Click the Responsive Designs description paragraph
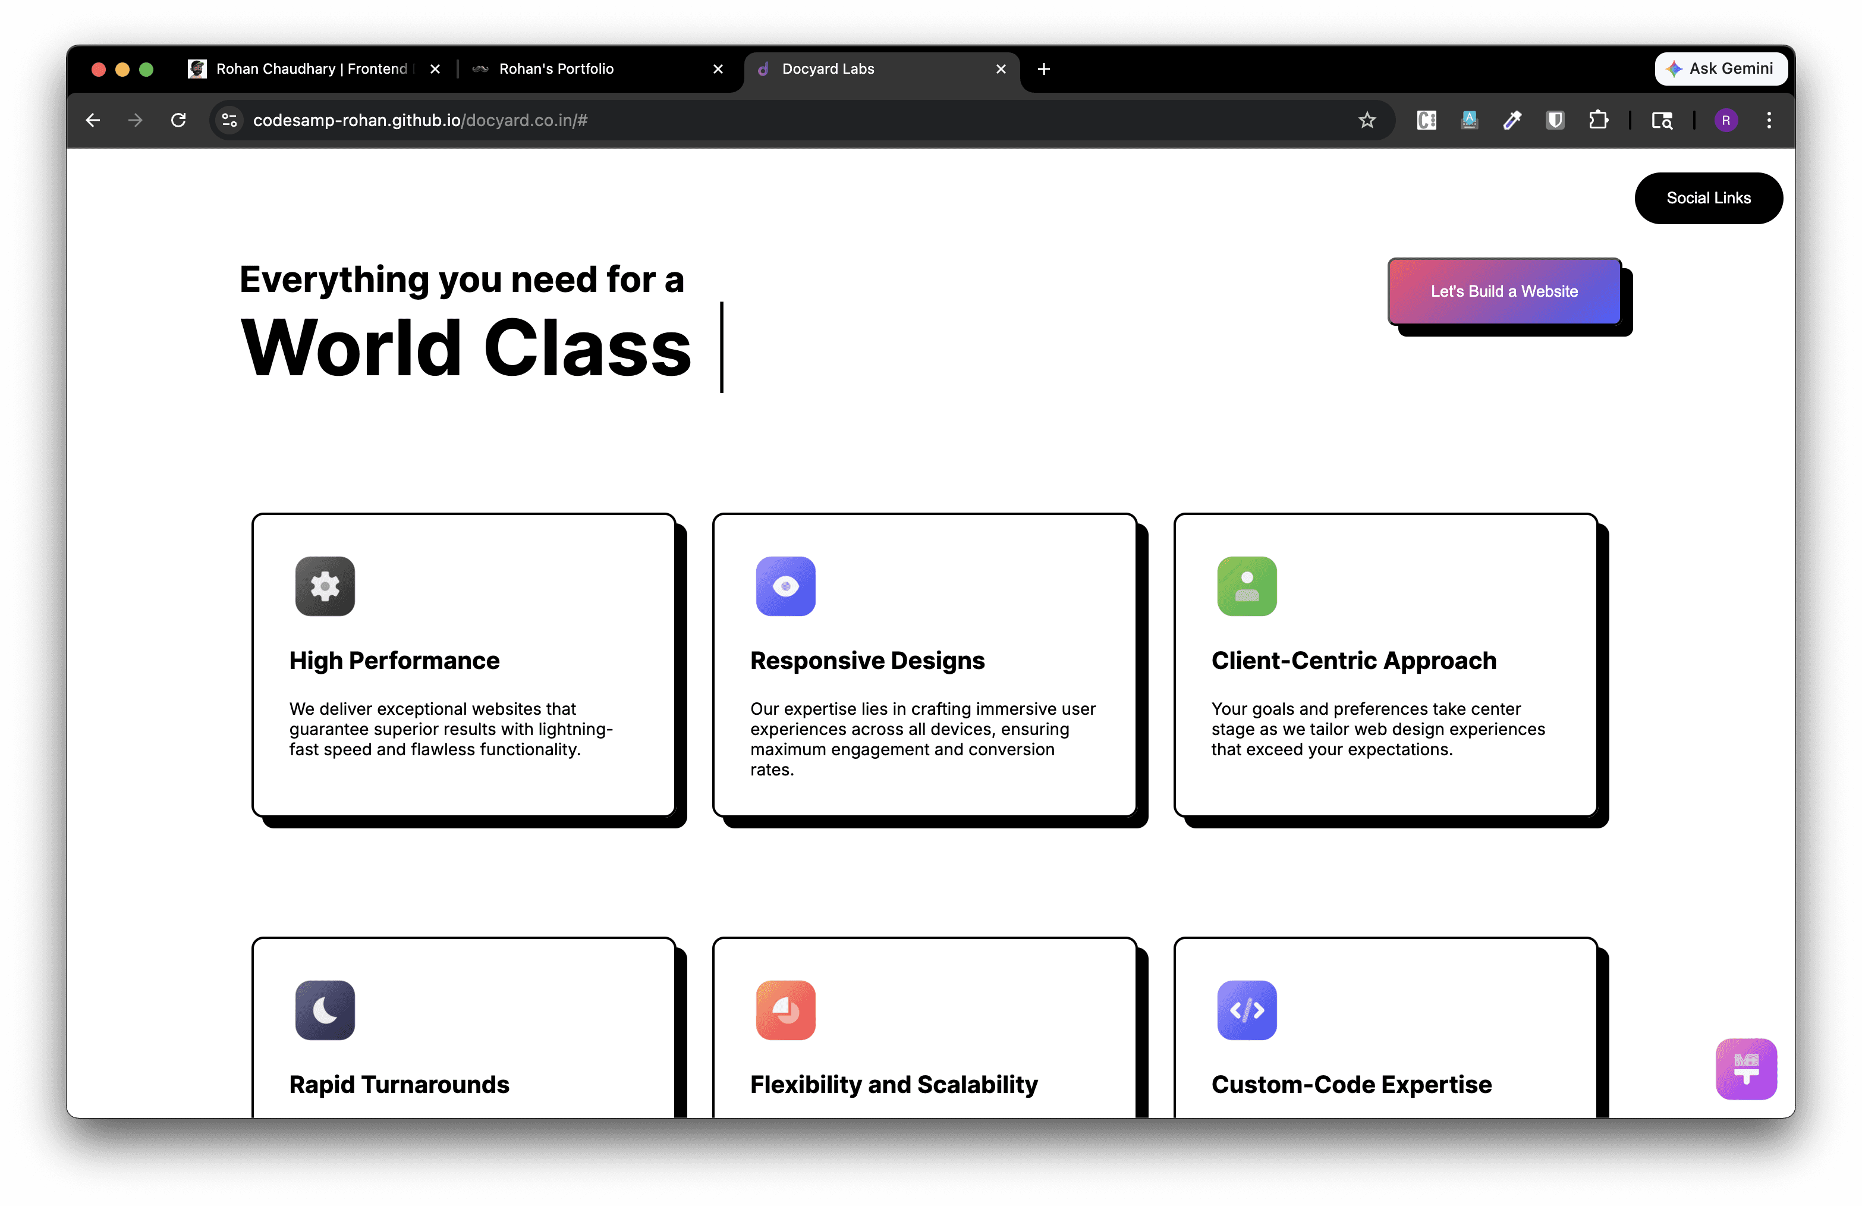The height and width of the screenshot is (1206, 1862). point(923,739)
